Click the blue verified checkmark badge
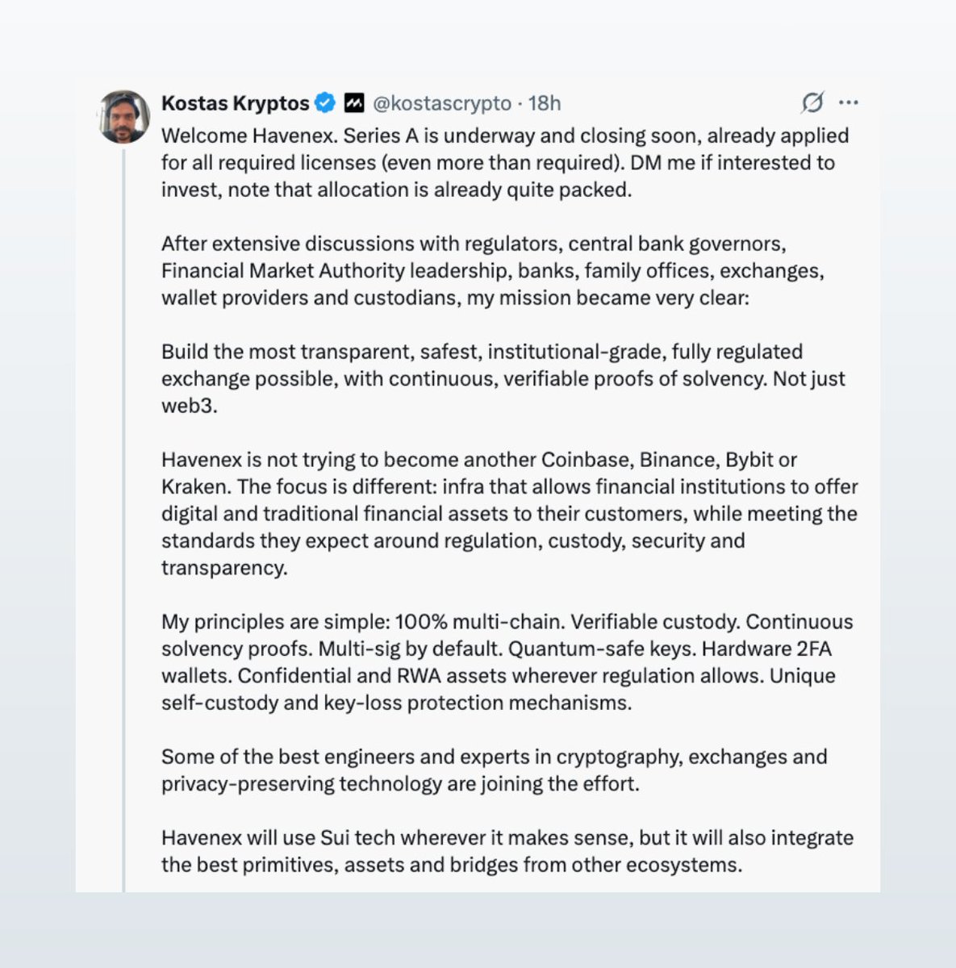Image resolution: width=956 pixels, height=968 pixels. coord(325,103)
